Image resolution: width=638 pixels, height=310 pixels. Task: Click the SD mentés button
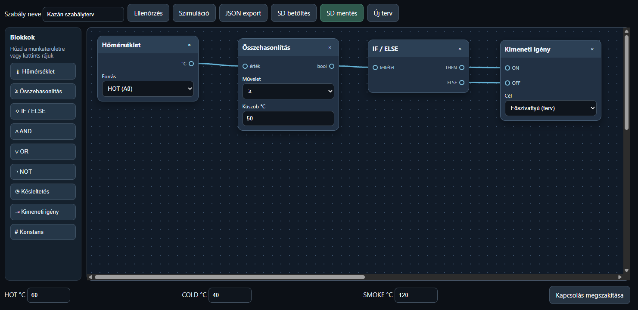point(342,13)
